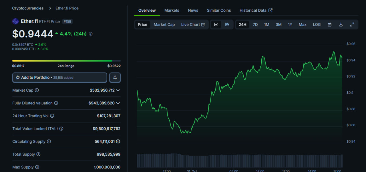Open Cryptocurrencies breadcrumb link
Screen dimensions: 366x172
pos(28,8)
